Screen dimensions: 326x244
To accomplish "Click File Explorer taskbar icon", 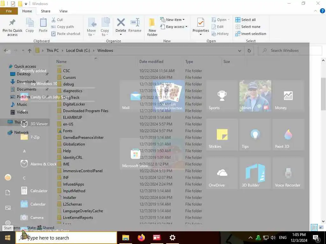I will coord(125,238).
